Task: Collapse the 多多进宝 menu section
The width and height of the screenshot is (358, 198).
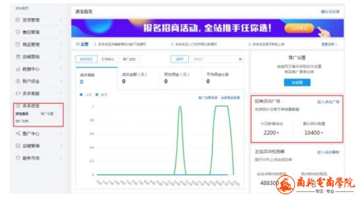Action: point(61,106)
